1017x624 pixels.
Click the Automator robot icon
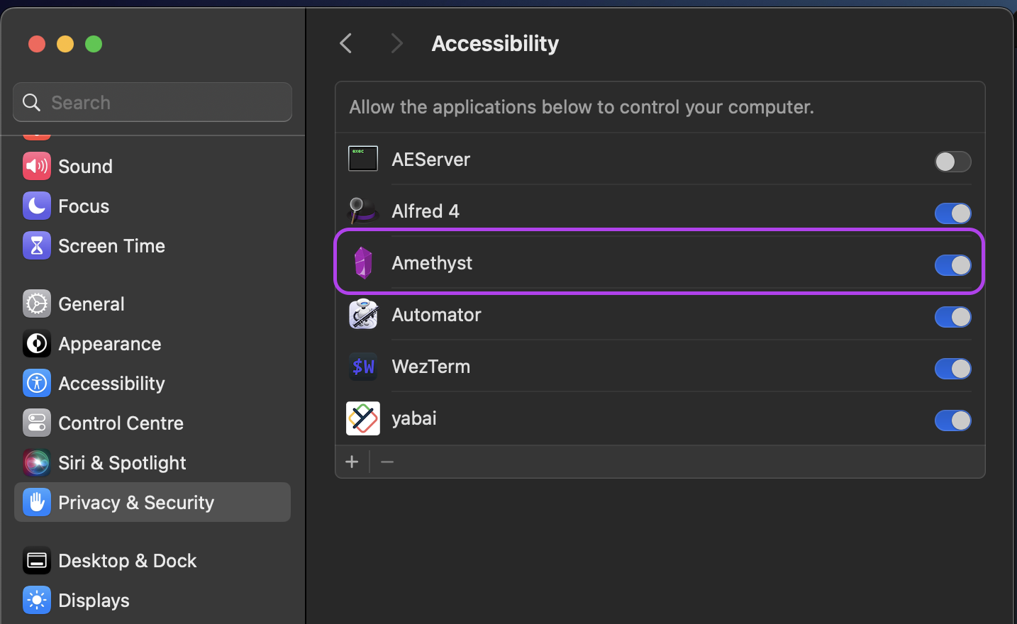pos(363,314)
